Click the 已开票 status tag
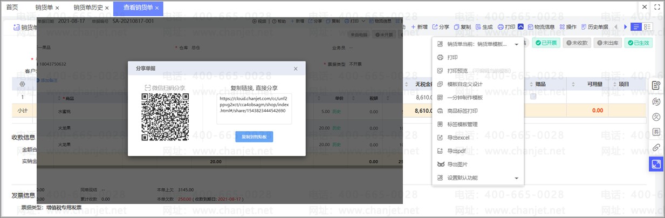Image resolution: width=665 pixels, height=218 pixels. click(x=546, y=43)
